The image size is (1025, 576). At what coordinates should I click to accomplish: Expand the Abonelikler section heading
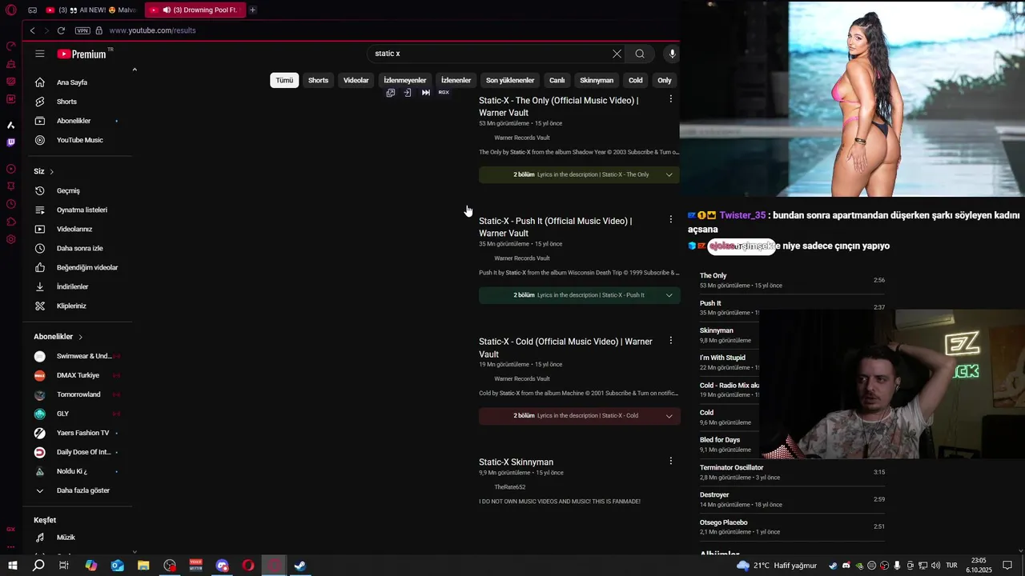point(58,337)
